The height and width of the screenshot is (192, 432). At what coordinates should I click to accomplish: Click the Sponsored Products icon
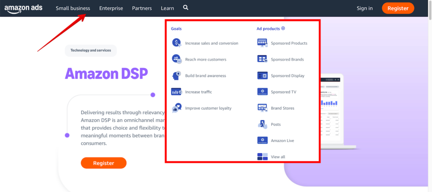click(x=262, y=43)
